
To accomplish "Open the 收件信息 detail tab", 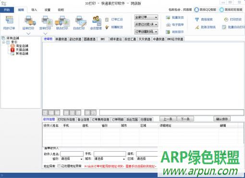I will pos(49,119).
